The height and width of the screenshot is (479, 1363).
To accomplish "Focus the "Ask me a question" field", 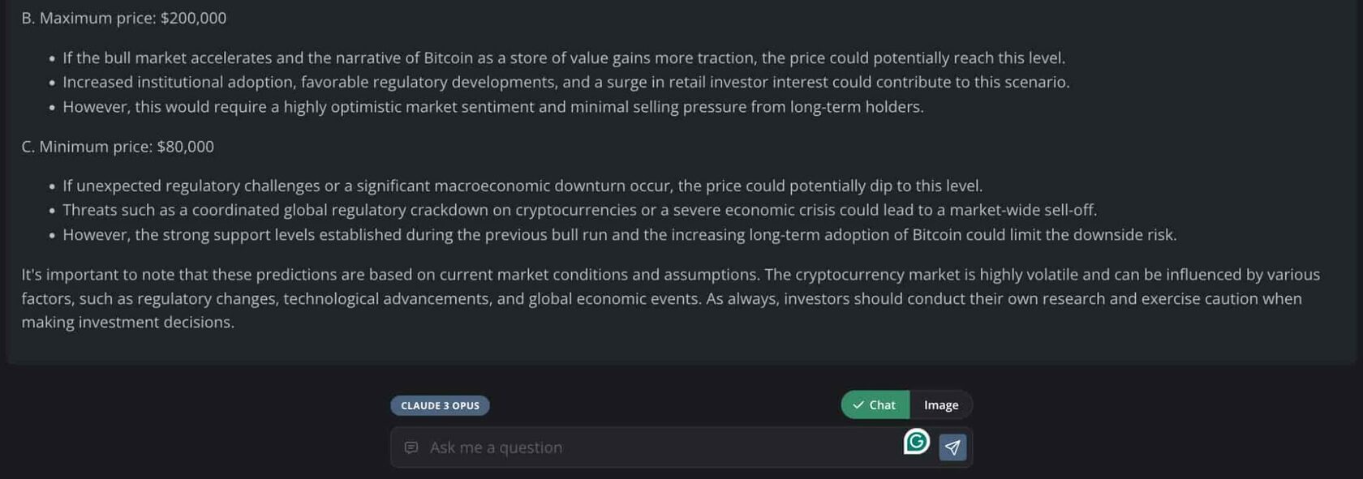I will (649, 447).
